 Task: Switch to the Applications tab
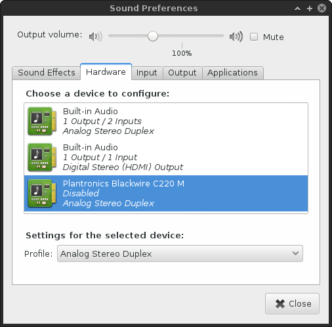(232, 73)
